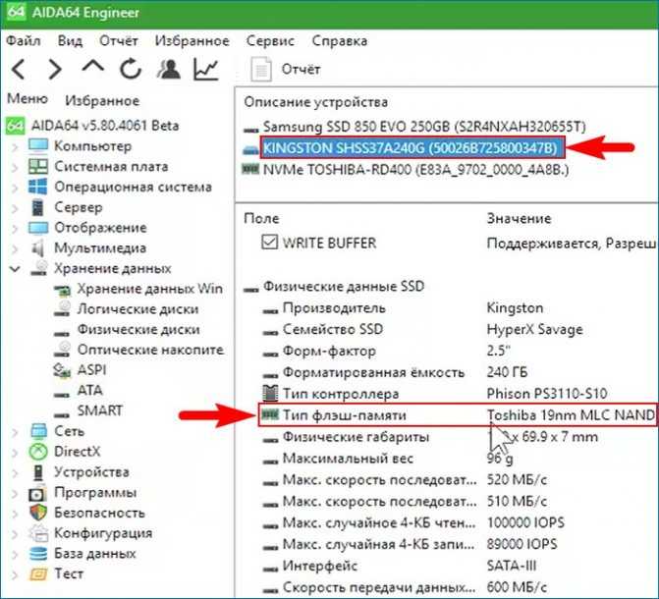
Task: Click the Тип контроллера chip icon
Action: 270,394
